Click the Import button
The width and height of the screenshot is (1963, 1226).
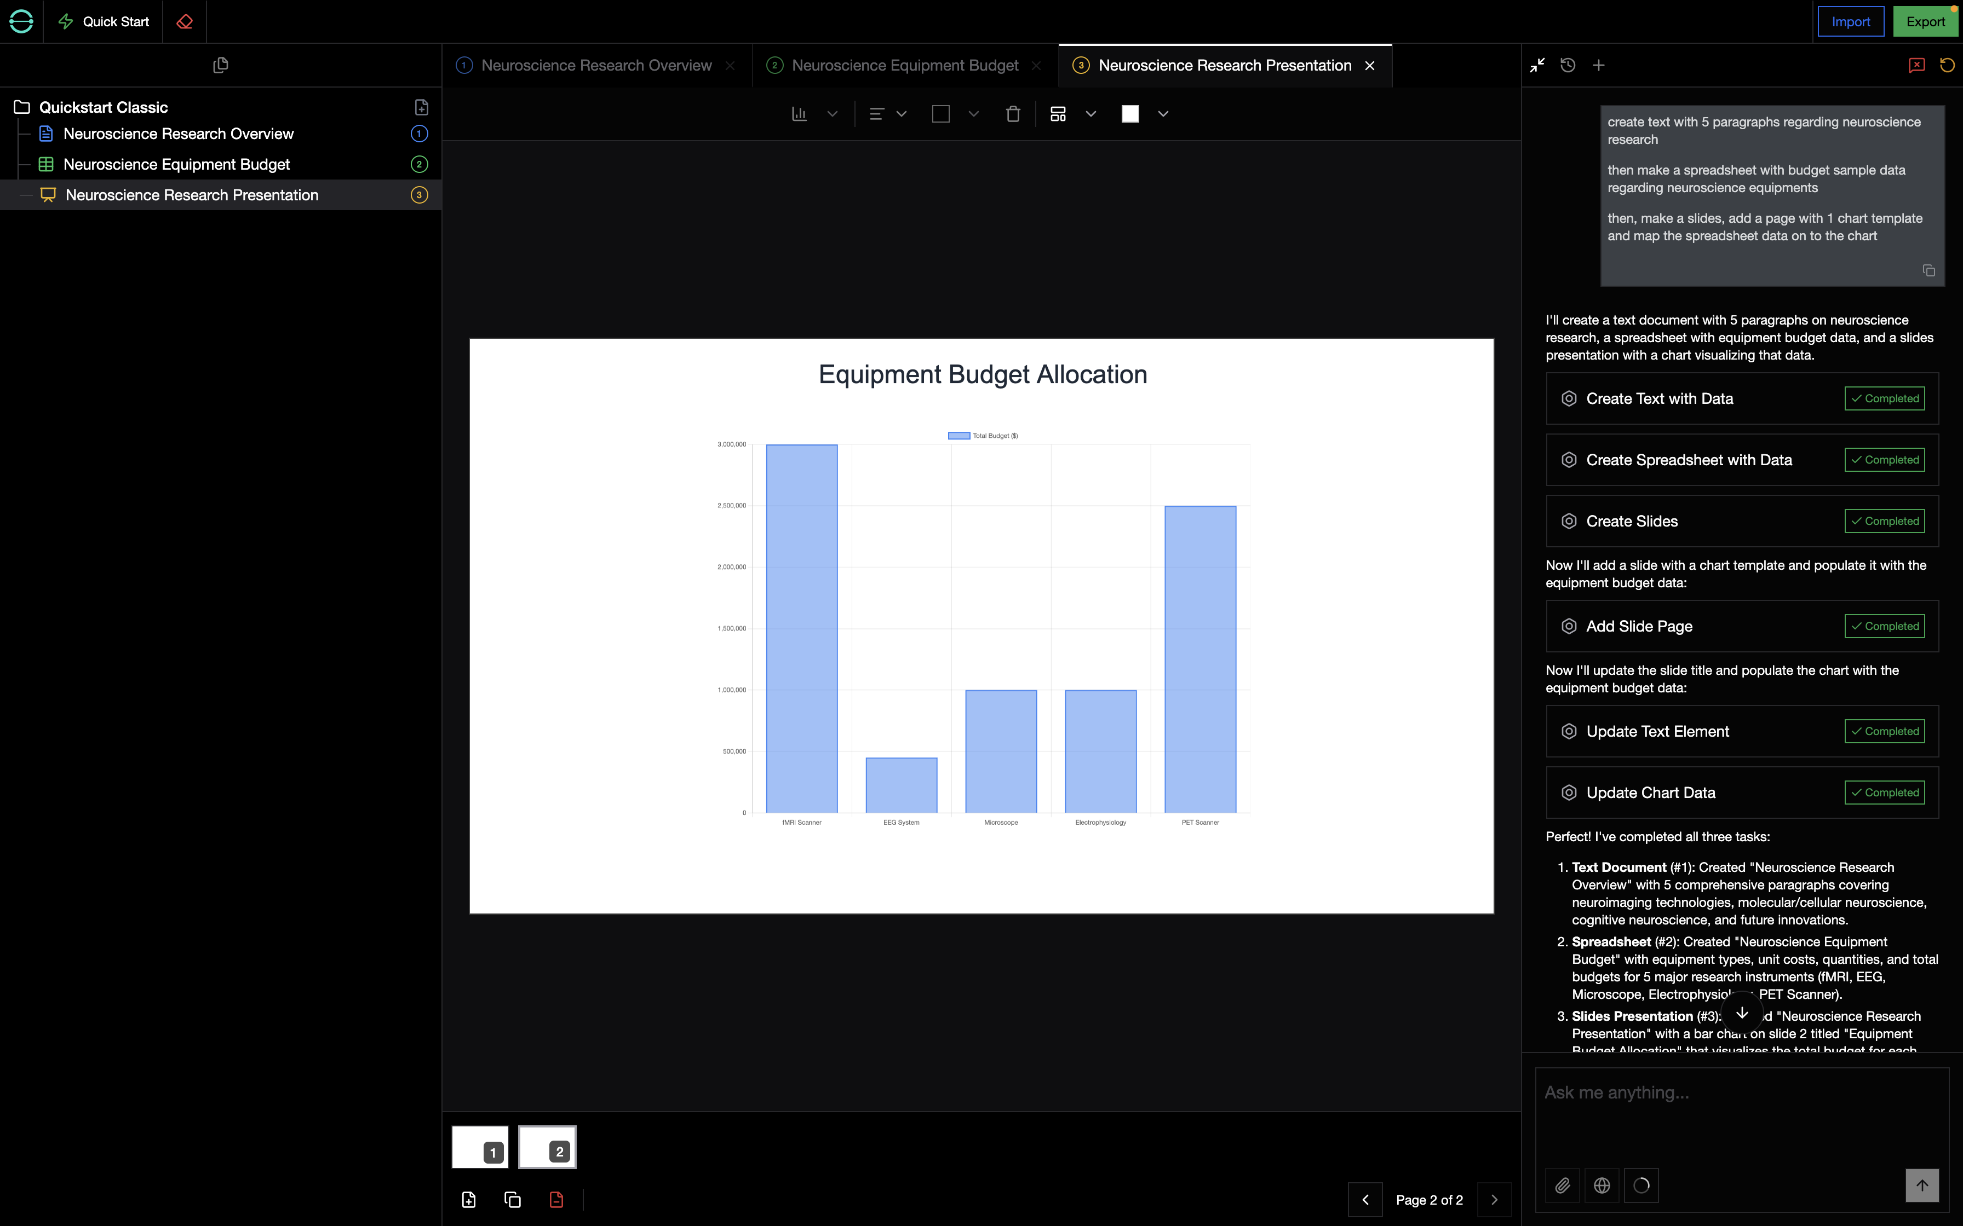(1851, 21)
